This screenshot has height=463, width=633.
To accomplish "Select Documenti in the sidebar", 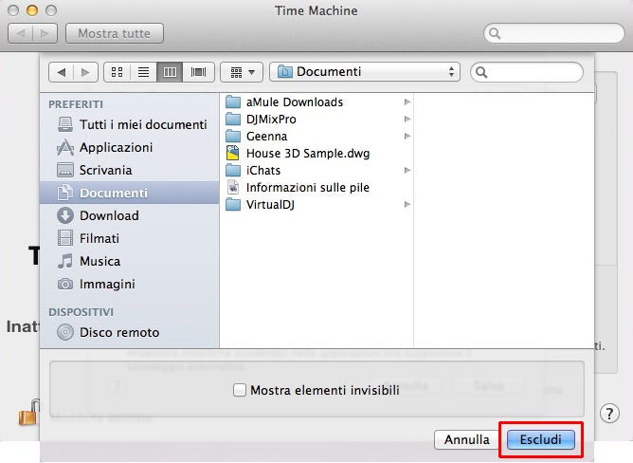I will [130, 193].
